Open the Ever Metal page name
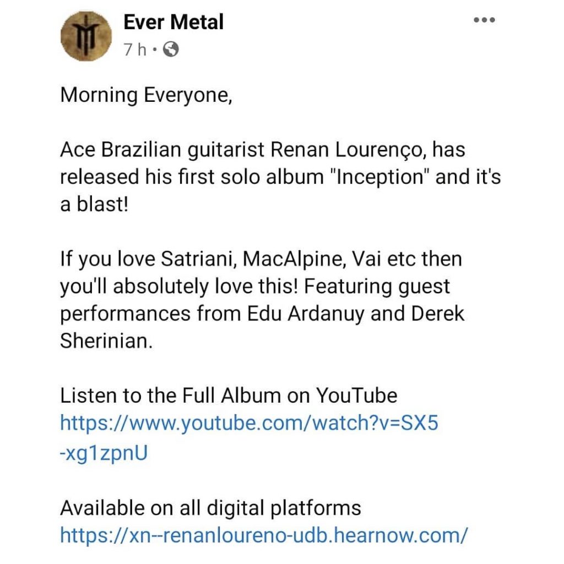 click(173, 22)
